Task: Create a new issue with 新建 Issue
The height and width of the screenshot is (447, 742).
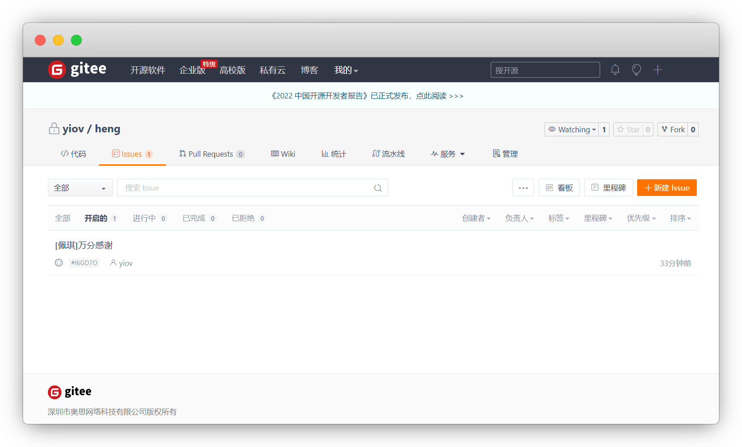Action: (667, 188)
